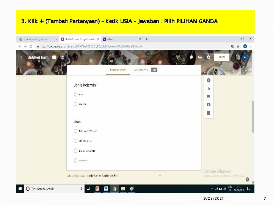The image size is (273, 205).
Task: Open PowerPoint from the taskbar
Action: pos(97,189)
